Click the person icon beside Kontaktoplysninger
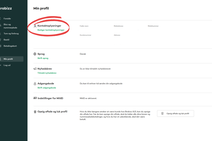Image resolution: width=212 pixels, height=141 pixels. point(35,26)
